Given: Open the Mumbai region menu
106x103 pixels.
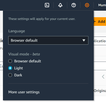Looking at the screenshot, I should pos(102,5).
